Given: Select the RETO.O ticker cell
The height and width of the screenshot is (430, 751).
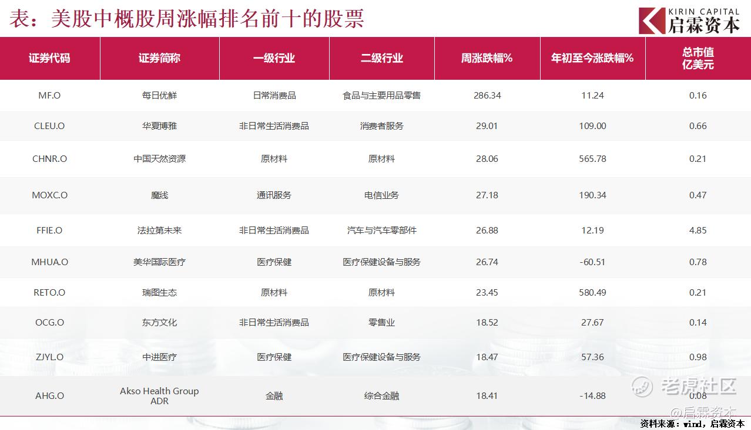Looking at the screenshot, I should pyautogui.click(x=49, y=292).
